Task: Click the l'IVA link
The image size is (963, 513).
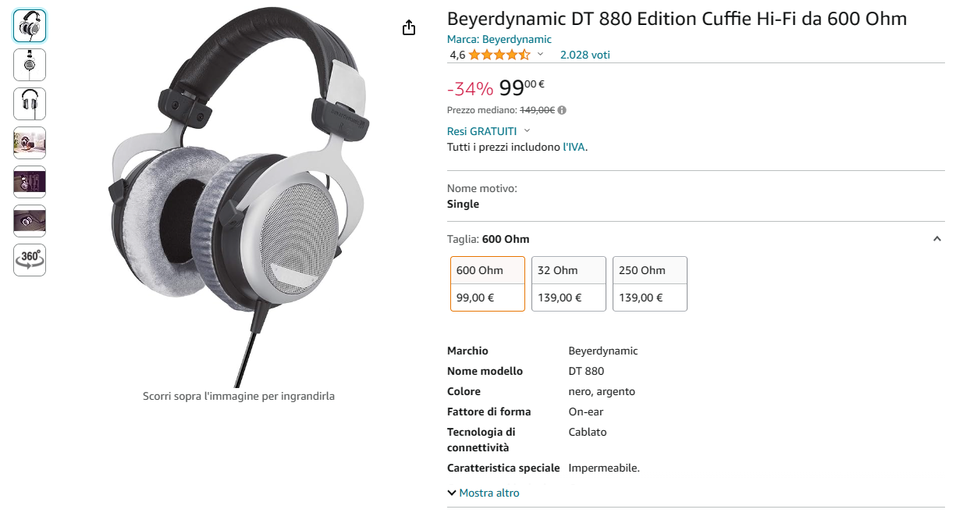Action: point(574,147)
